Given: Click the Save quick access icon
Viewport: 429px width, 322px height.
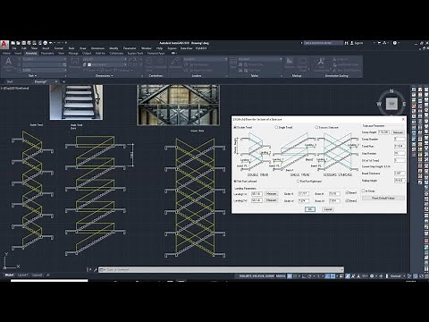Looking at the screenshot, I should coord(24,43).
